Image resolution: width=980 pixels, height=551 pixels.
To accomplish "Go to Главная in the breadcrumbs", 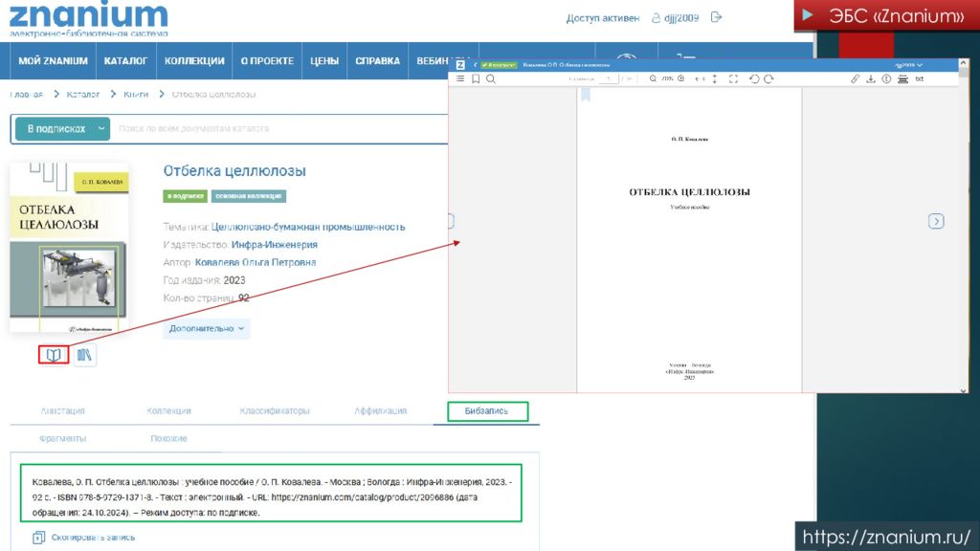I will (26, 95).
